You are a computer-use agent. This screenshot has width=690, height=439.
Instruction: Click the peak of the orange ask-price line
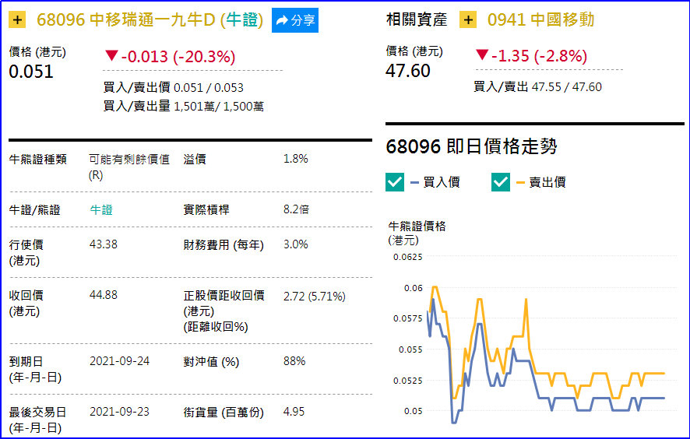click(x=435, y=286)
